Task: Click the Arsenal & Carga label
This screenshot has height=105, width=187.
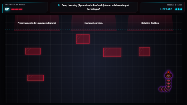Action: tap(174, 5)
